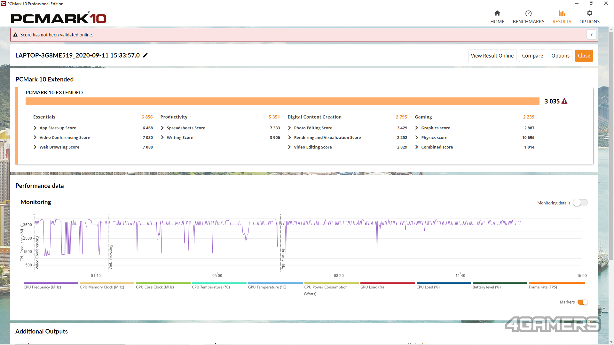Toggle CPU Temperature legend series

point(219,286)
